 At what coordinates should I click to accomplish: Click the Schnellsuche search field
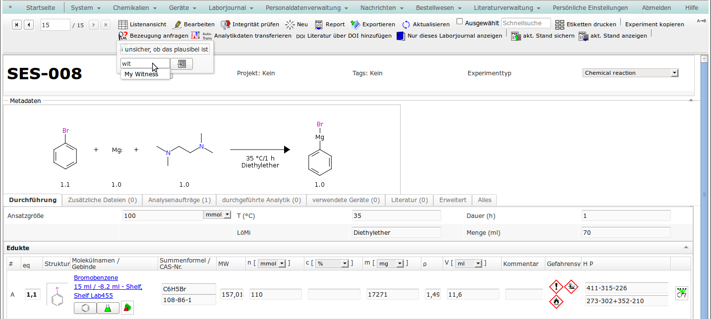click(526, 23)
